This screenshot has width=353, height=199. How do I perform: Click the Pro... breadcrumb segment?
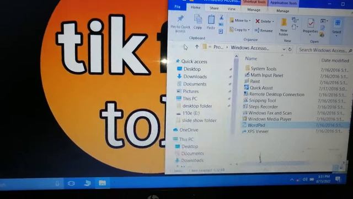(x=218, y=47)
